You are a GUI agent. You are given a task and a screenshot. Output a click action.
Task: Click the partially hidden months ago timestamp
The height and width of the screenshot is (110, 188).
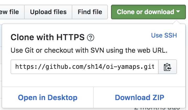tap(157, 108)
